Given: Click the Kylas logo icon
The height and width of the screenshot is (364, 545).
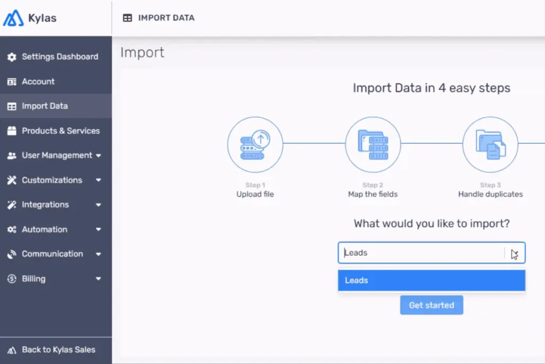Looking at the screenshot, I should 13,18.
